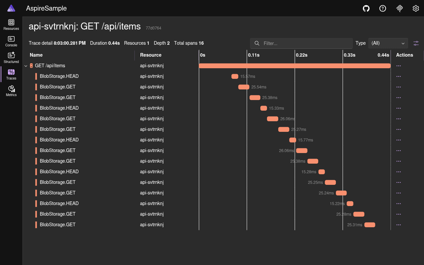Click the Aspire logo in the top corner
This screenshot has height=265, width=424.
click(x=11, y=8)
